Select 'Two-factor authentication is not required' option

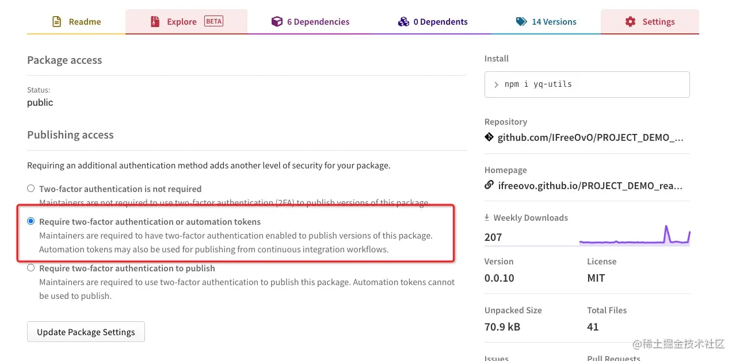[x=31, y=189]
